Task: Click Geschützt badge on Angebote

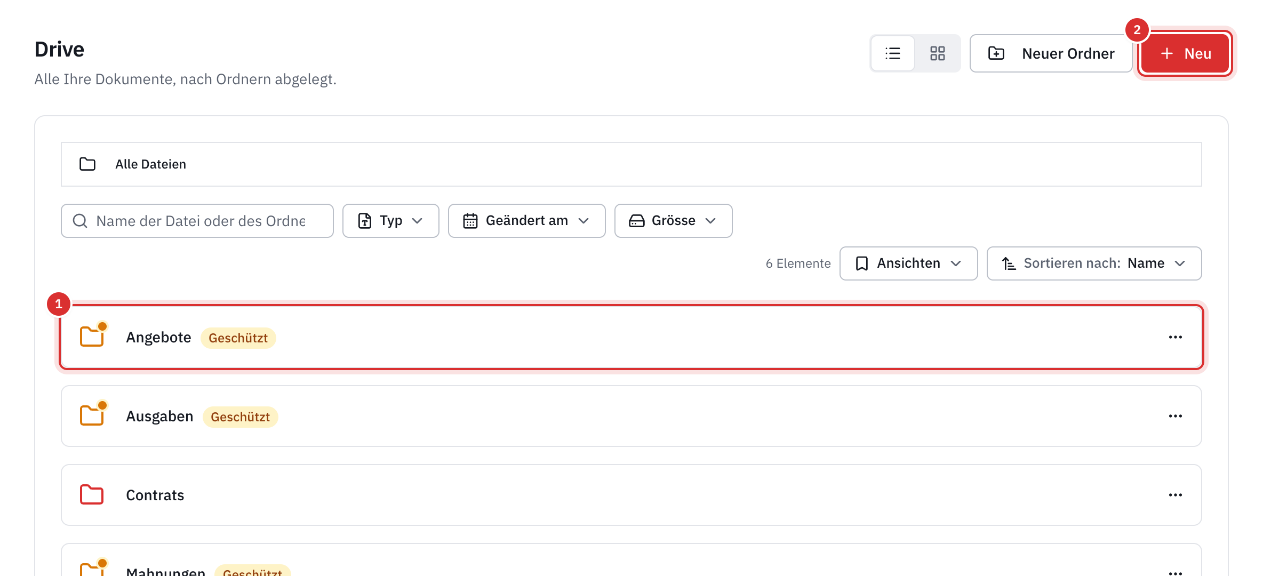Action: click(238, 338)
